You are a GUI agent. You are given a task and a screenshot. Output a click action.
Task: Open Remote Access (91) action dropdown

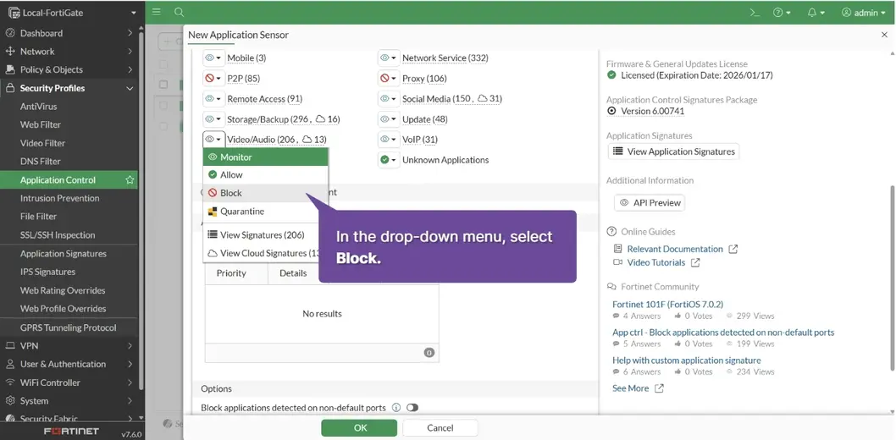pyautogui.click(x=213, y=99)
